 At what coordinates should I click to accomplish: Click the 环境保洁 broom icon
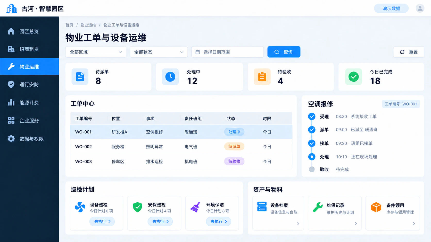(195, 207)
